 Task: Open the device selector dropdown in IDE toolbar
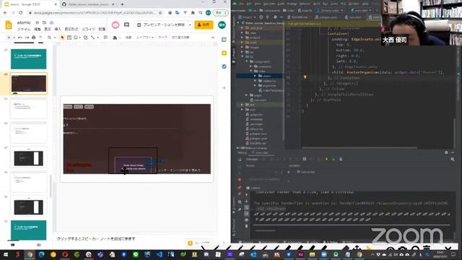click(x=330, y=10)
